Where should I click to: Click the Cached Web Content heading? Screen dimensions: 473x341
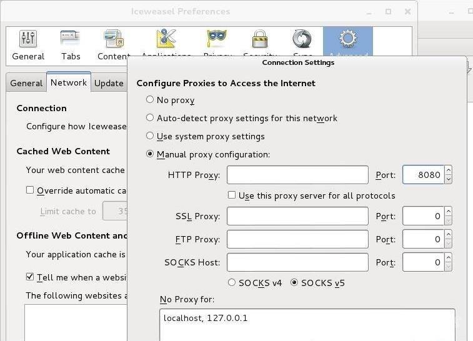tap(63, 151)
